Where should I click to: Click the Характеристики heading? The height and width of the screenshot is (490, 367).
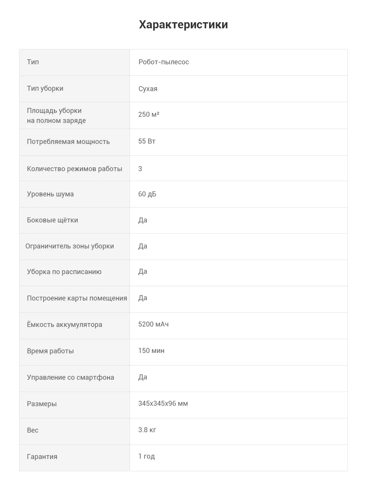coord(183,24)
